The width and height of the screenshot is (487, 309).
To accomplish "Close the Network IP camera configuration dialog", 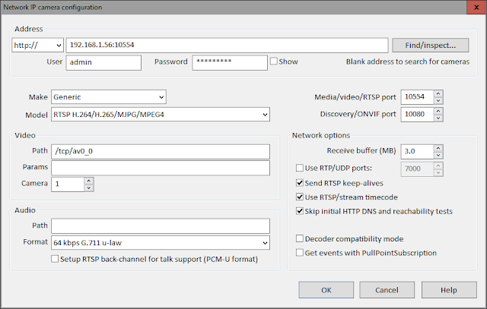I will 470,7.
